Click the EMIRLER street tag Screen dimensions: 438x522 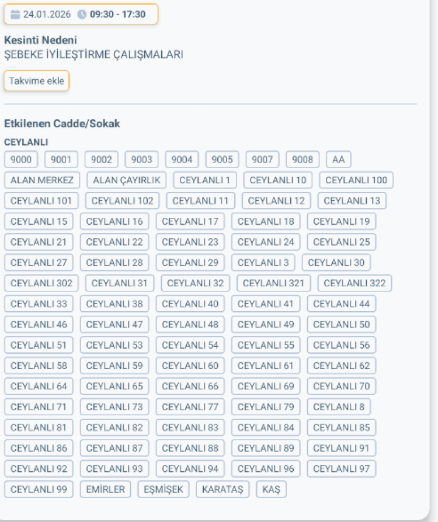tap(105, 489)
